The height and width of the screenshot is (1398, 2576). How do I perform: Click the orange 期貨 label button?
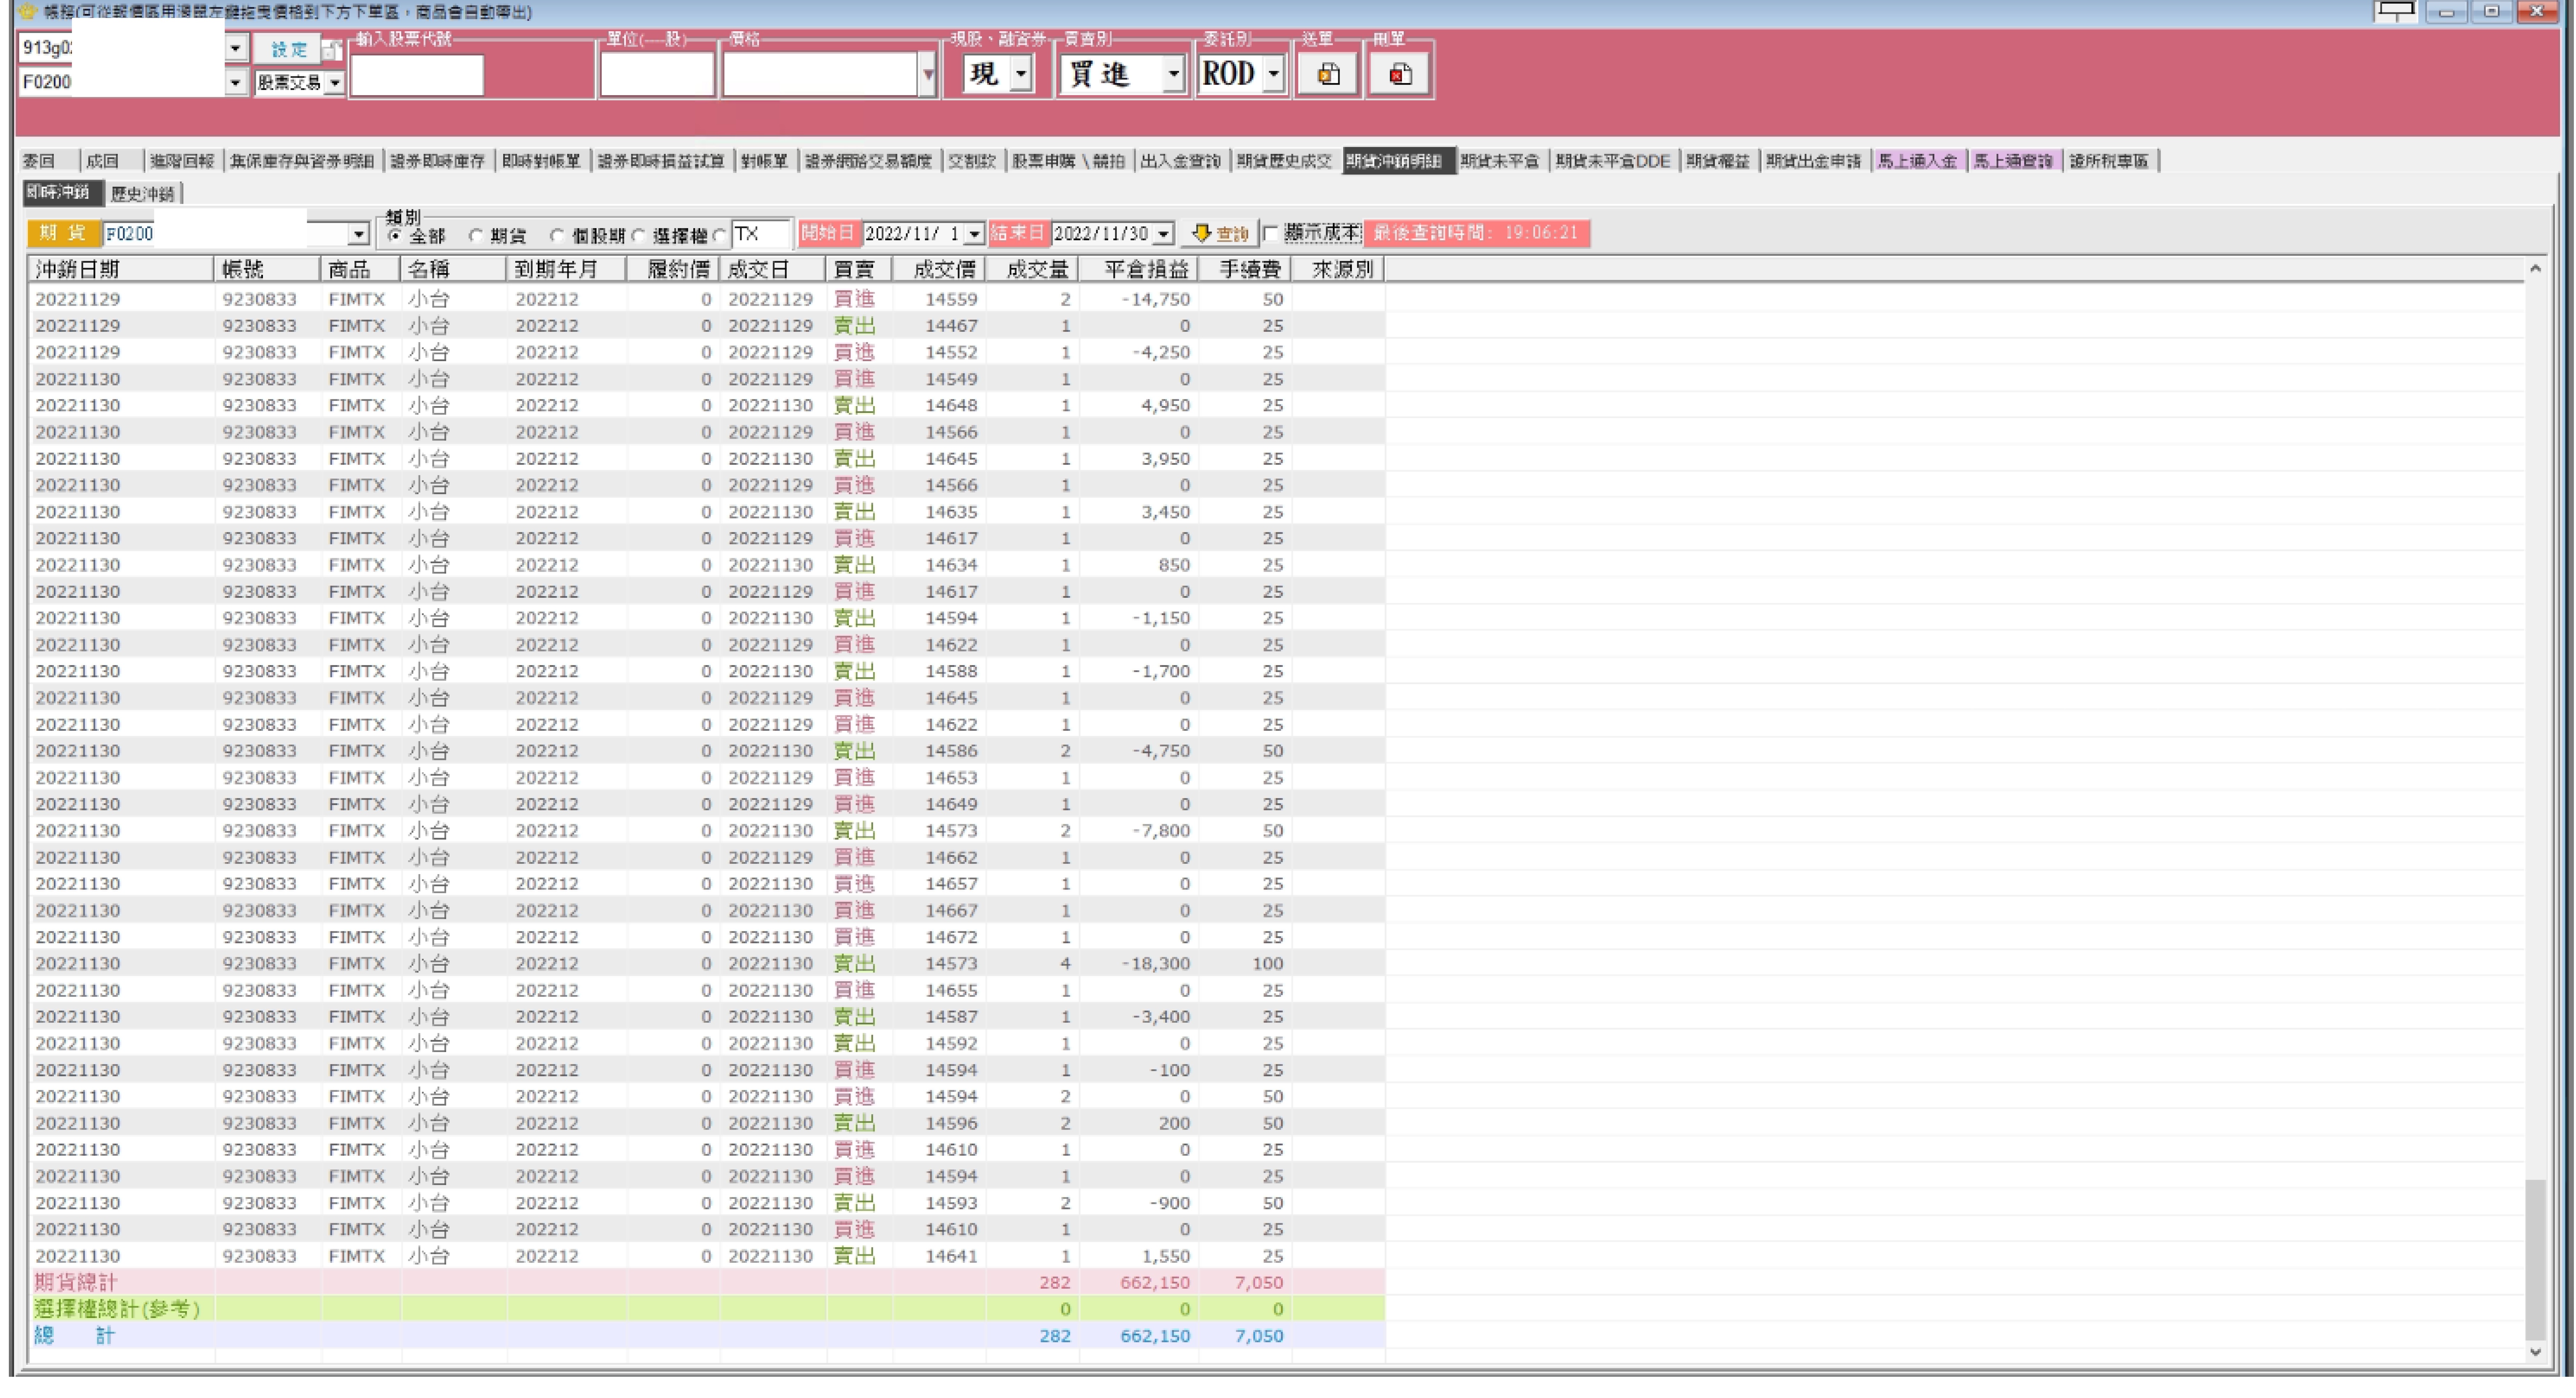point(63,233)
